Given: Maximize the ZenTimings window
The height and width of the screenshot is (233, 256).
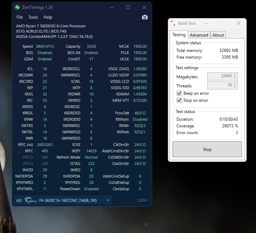Looking at the screenshot, I should click(128, 7).
